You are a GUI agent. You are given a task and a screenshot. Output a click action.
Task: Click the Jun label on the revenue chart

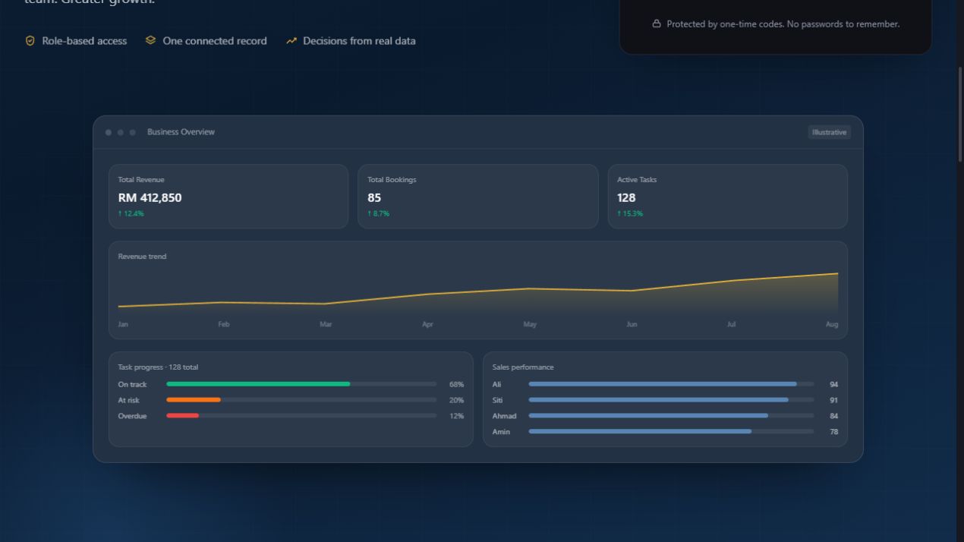(x=632, y=324)
